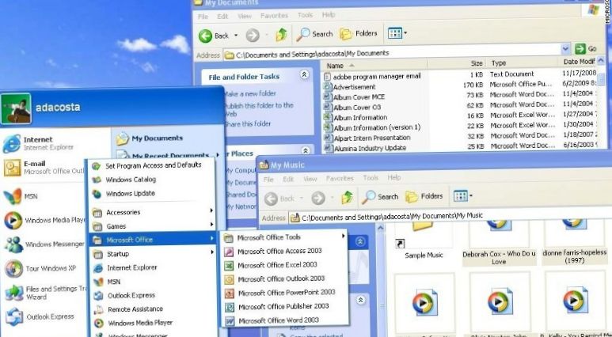Click Share this folder link
Screen dimensions: 612x337
(248, 123)
